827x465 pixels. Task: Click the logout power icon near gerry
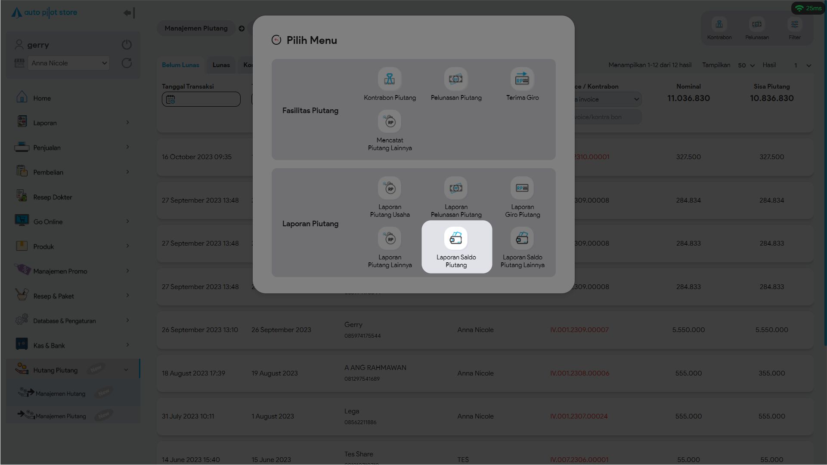(127, 45)
